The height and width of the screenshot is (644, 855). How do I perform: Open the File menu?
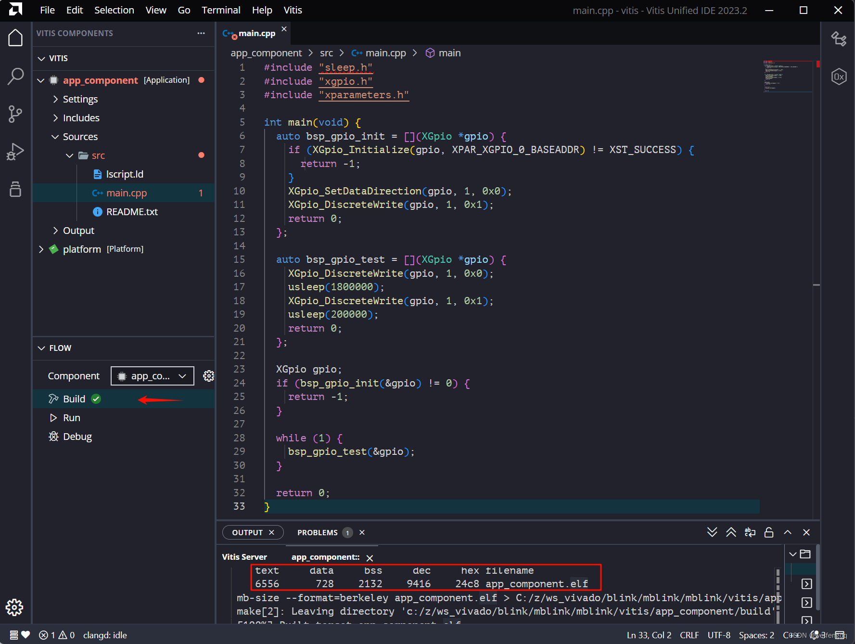pos(47,10)
